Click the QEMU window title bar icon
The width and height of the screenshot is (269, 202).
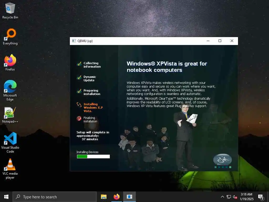tap(74, 41)
